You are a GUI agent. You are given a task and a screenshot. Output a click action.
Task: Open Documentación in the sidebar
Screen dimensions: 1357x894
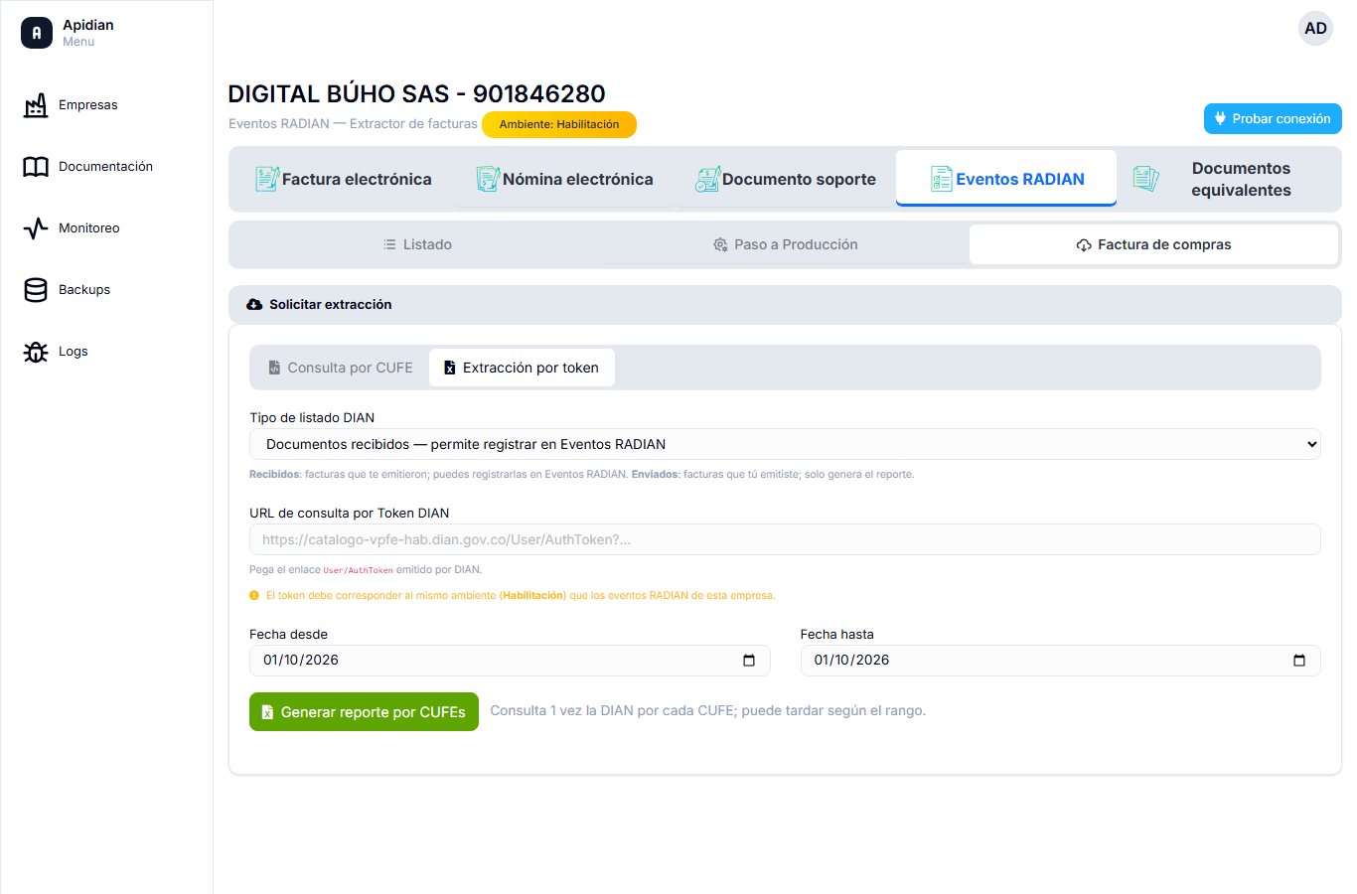click(x=105, y=167)
